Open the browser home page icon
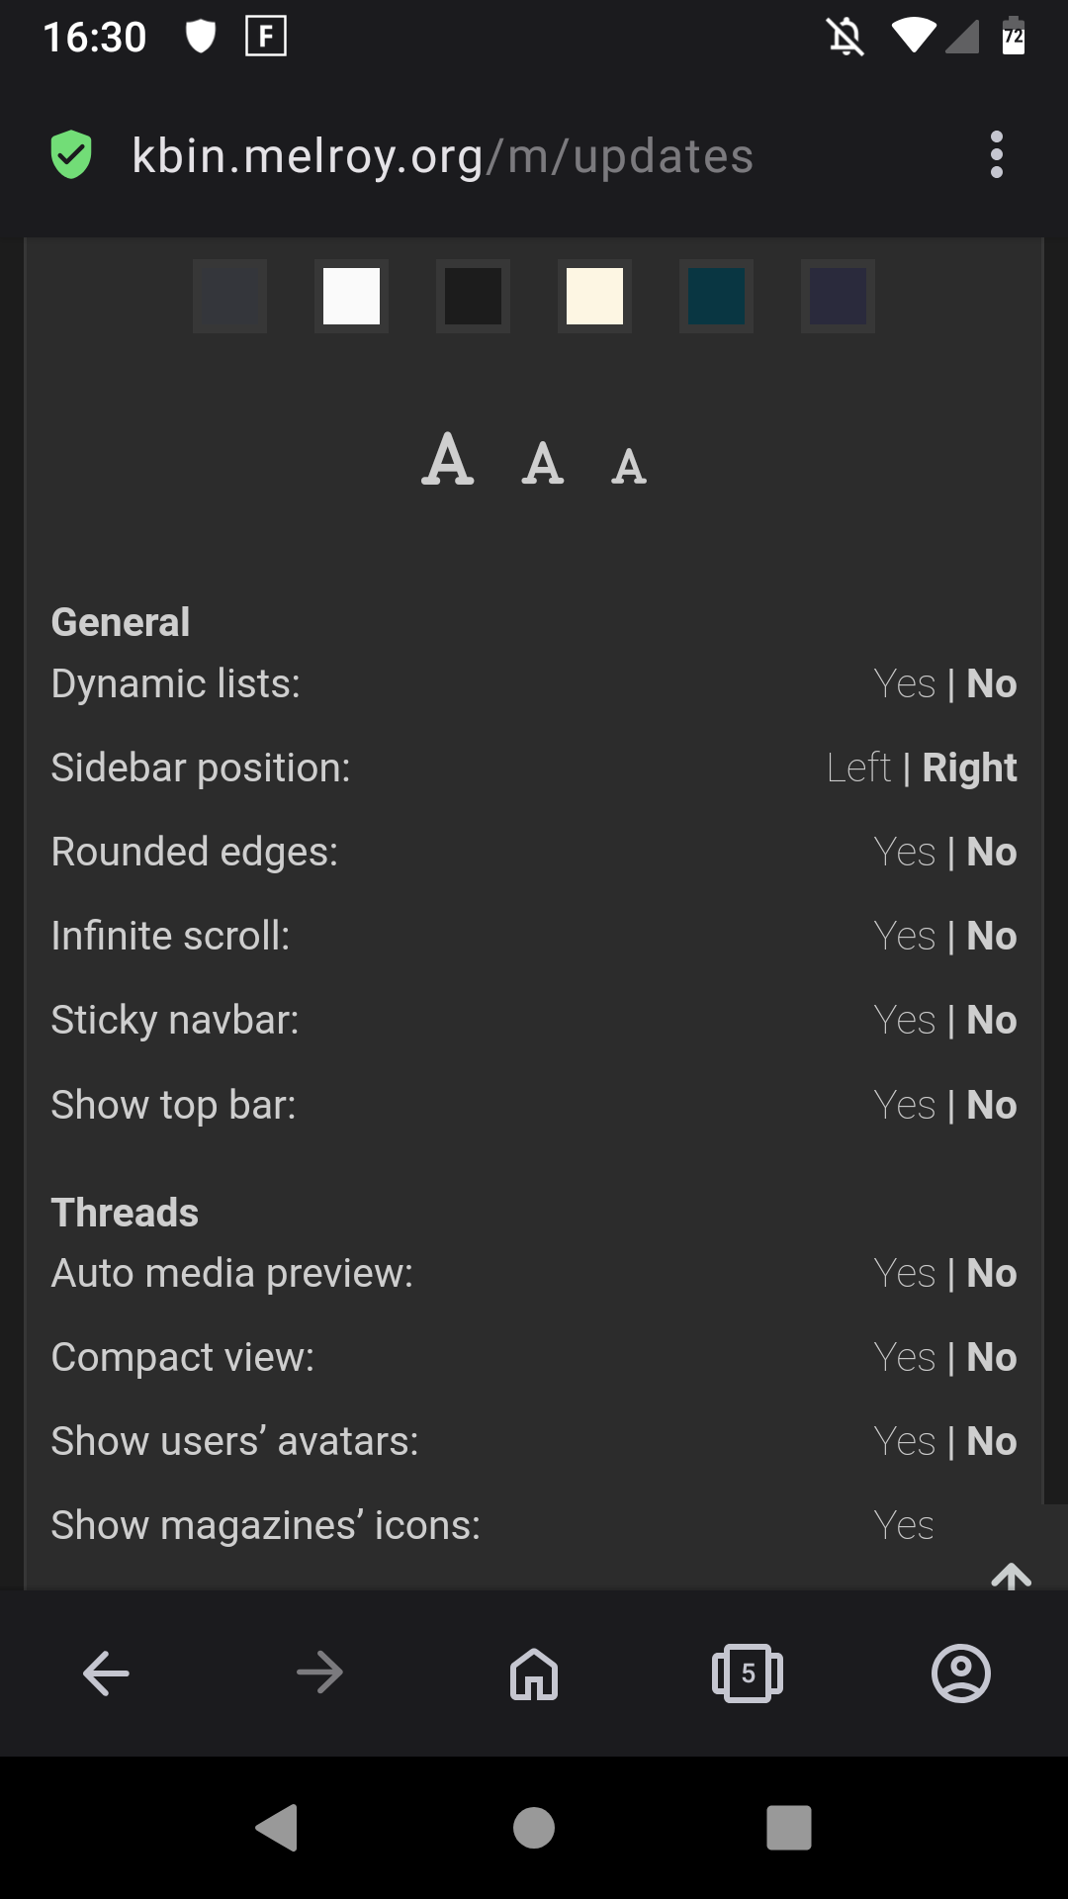1068x1899 pixels. tap(534, 1673)
